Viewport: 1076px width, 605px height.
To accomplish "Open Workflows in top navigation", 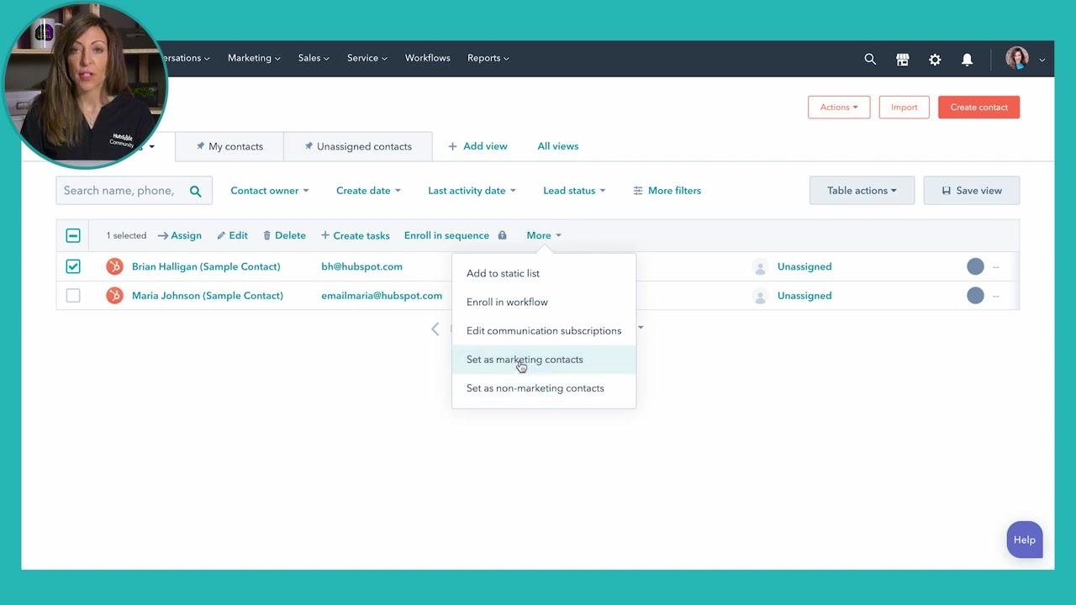I will [x=428, y=58].
